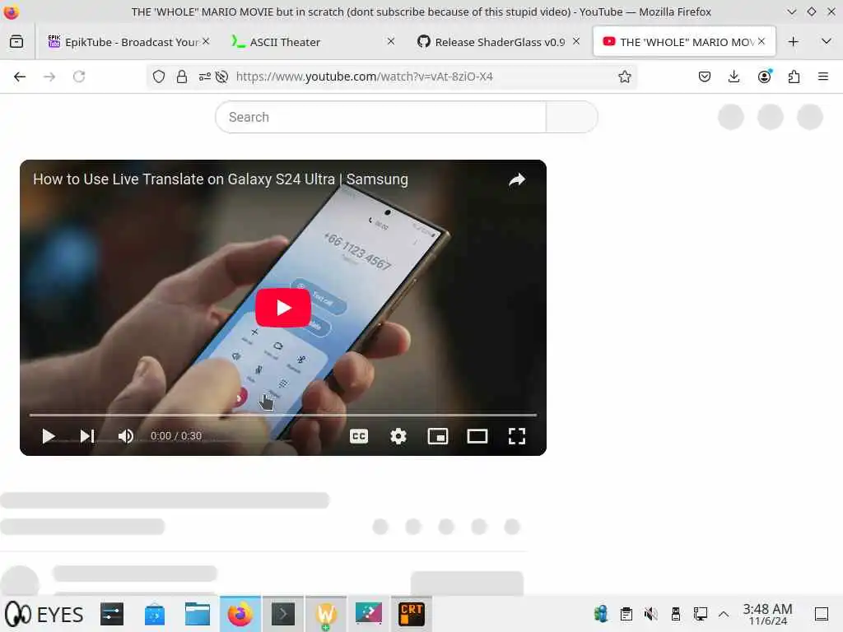This screenshot has width=843, height=632.
Task: Open the EYES application launcher
Action: [x=44, y=614]
